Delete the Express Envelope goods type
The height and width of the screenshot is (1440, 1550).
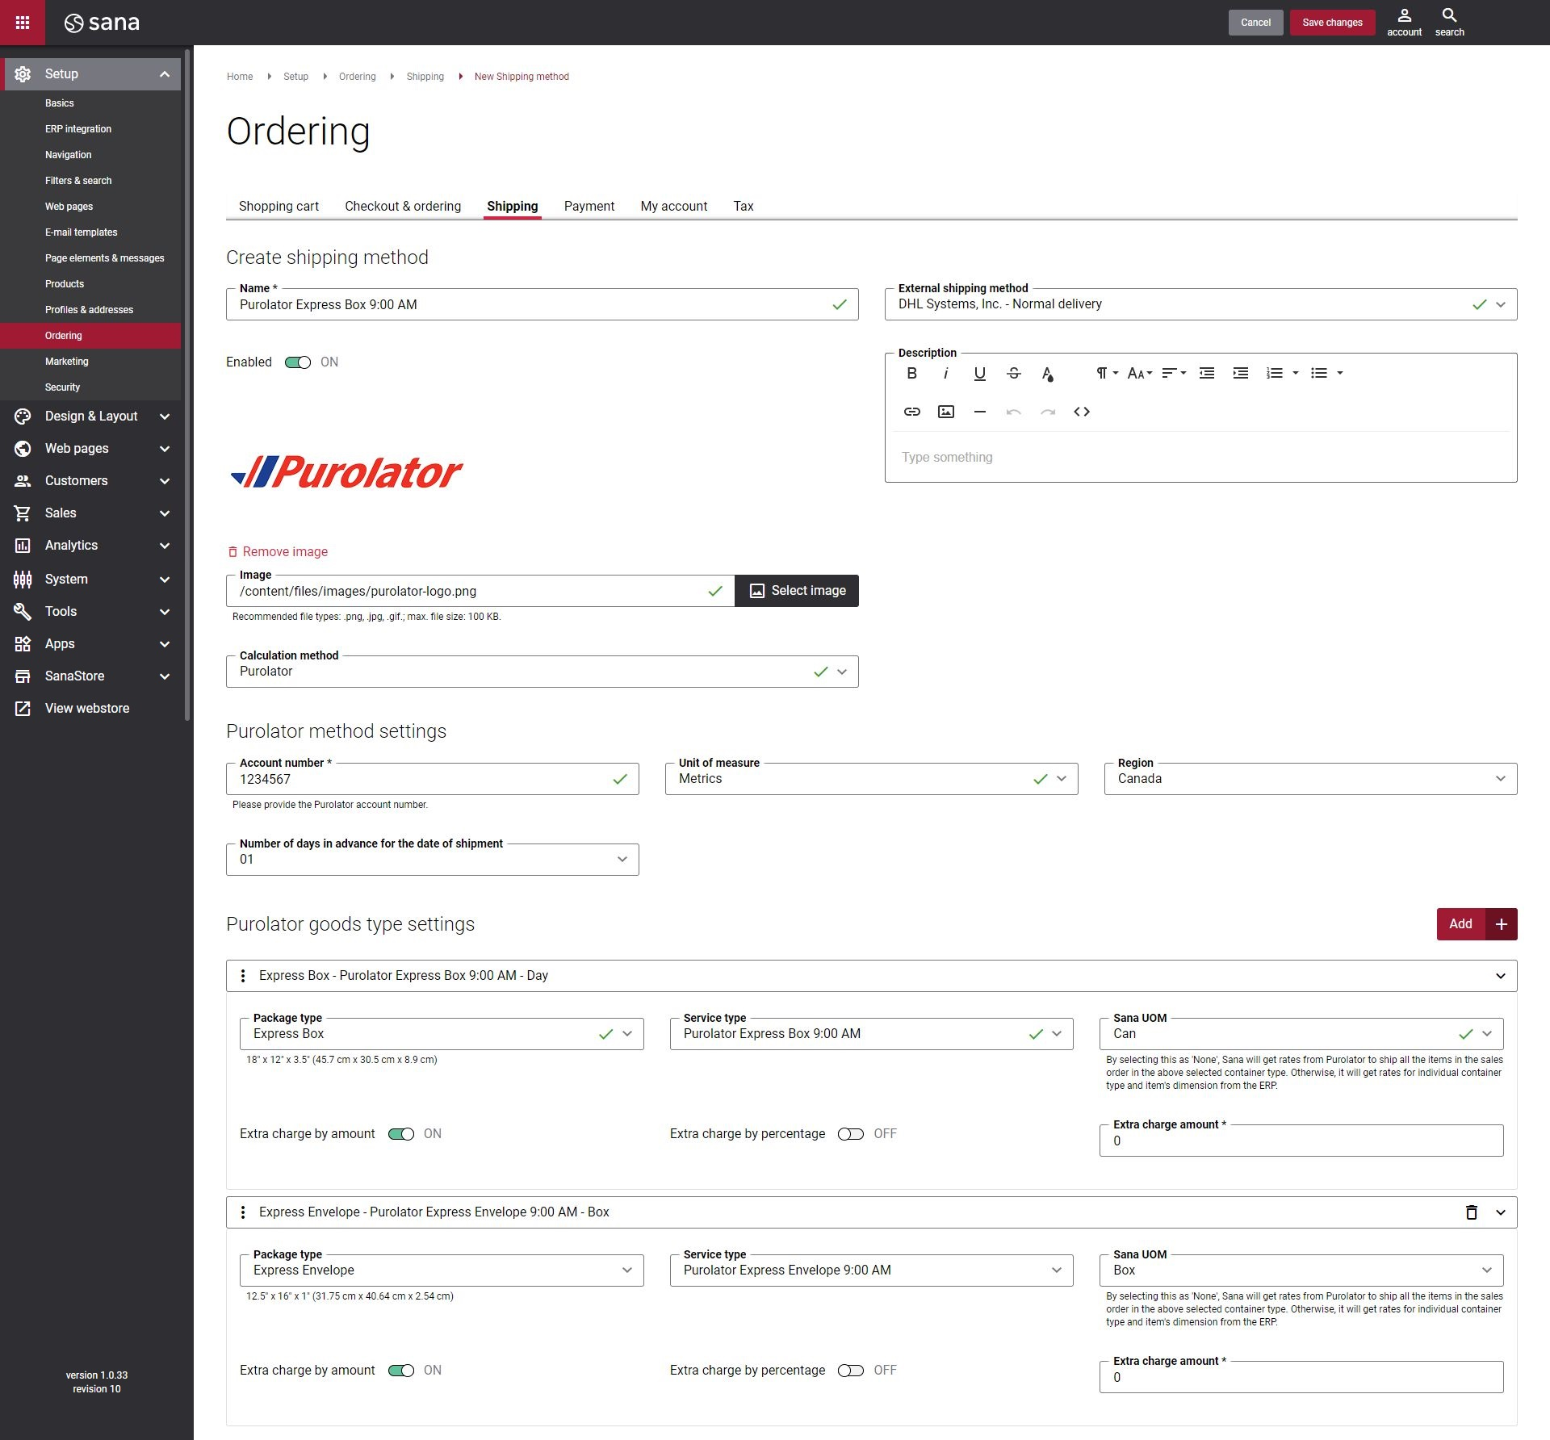point(1471,1212)
